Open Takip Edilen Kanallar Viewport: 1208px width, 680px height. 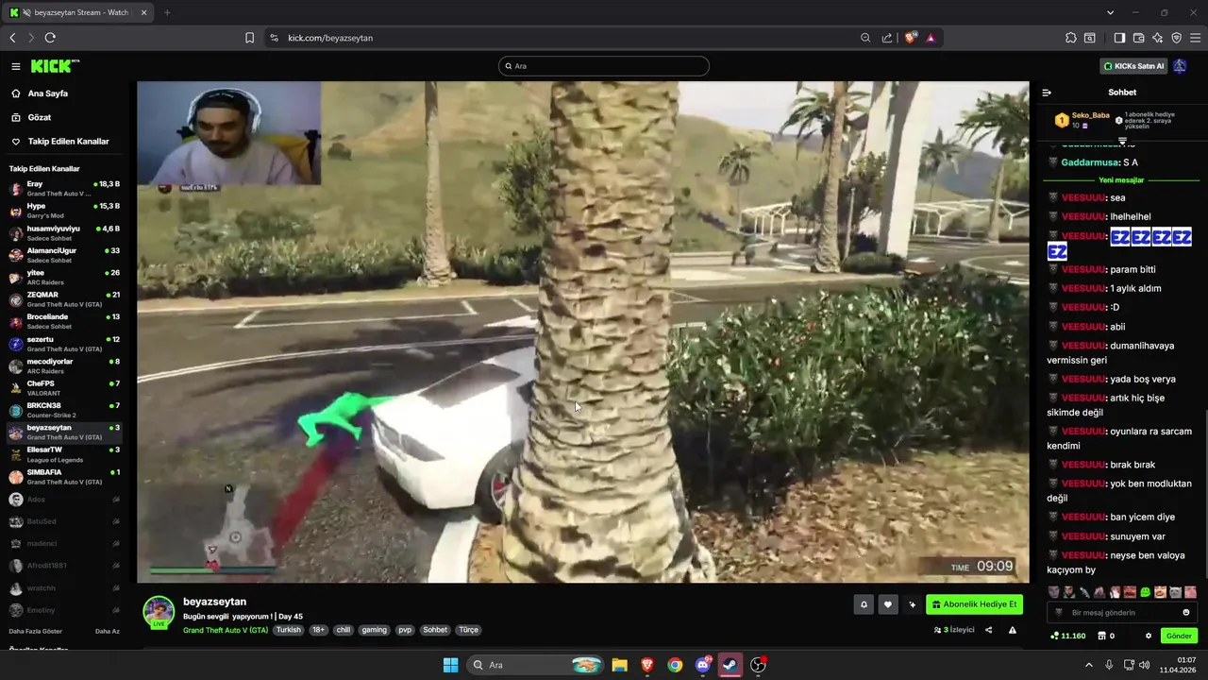click(68, 142)
